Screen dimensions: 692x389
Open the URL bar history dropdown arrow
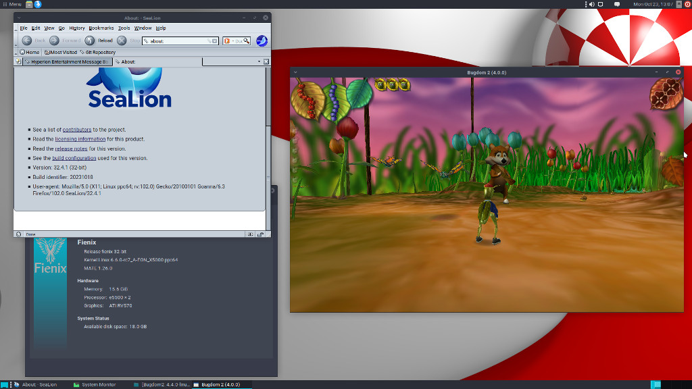[215, 41]
